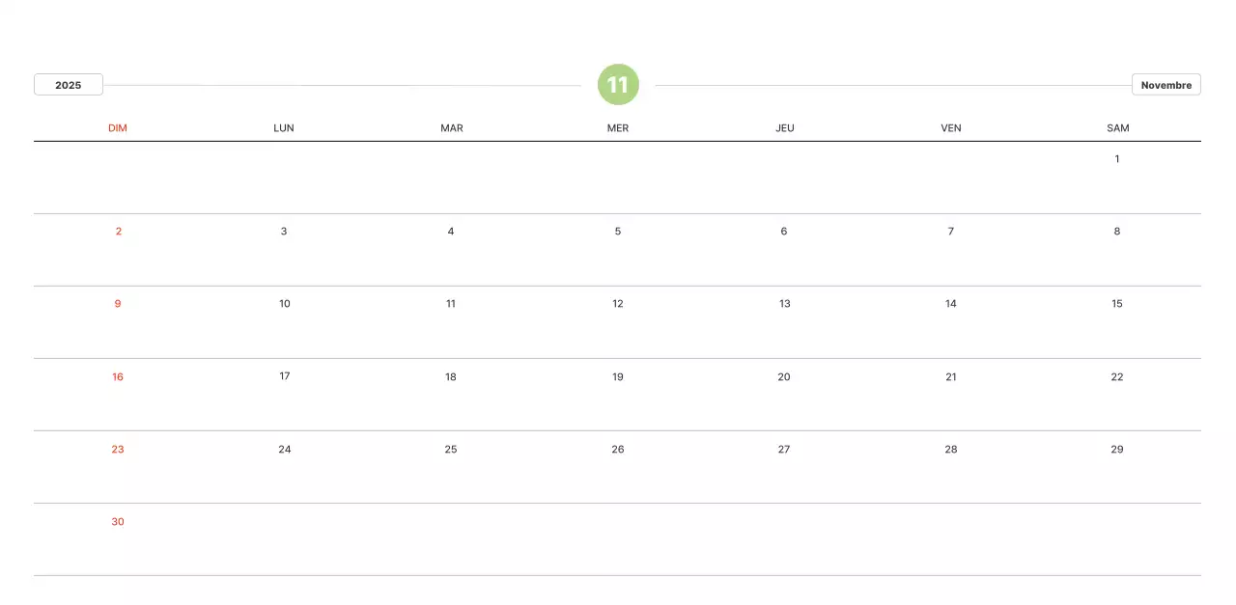Click the MER weekday header
The image size is (1236, 605).
618,128
